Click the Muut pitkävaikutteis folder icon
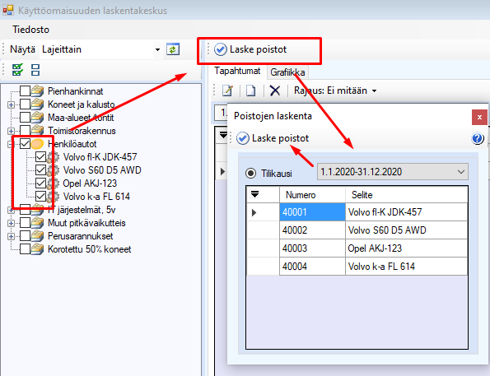The image size is (490, 376). pyautogui.click(x=37, y=223)
